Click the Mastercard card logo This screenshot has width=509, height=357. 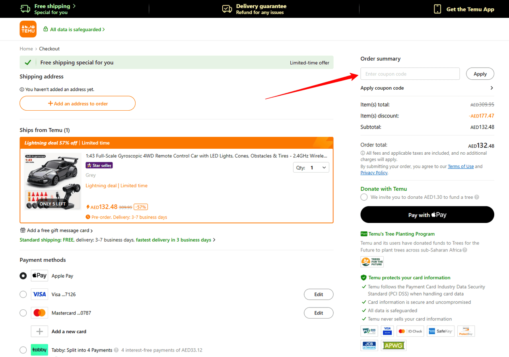point(39,313)
